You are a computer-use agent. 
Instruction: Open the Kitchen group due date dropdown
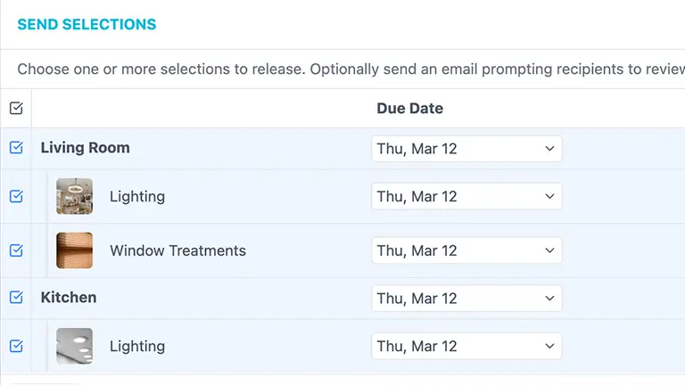(x=466, y=299)
